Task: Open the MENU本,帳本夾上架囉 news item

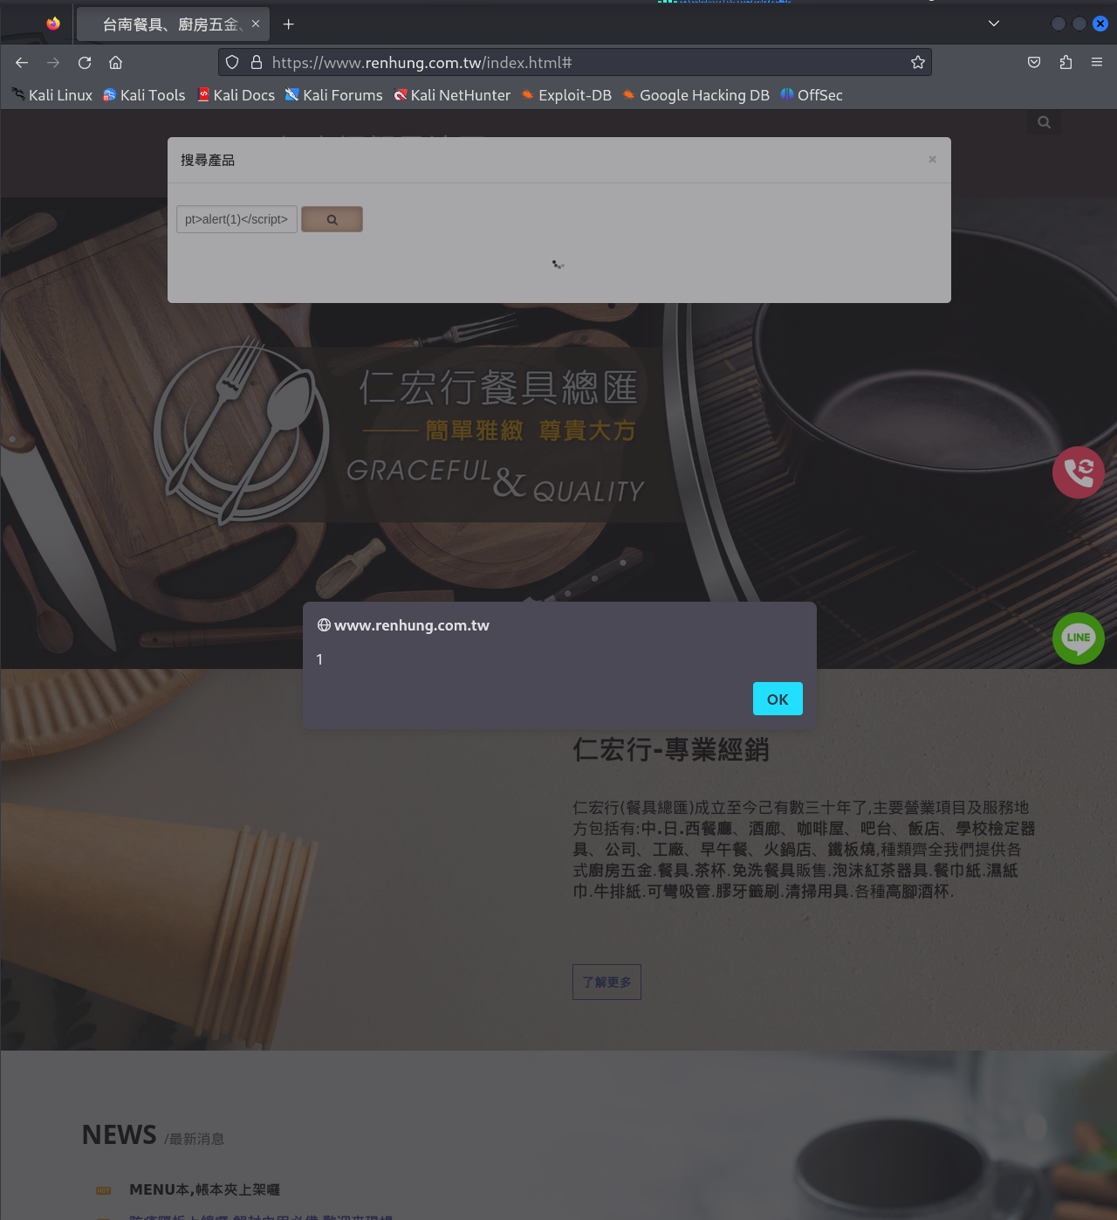Action: (x=204, y=1189)
